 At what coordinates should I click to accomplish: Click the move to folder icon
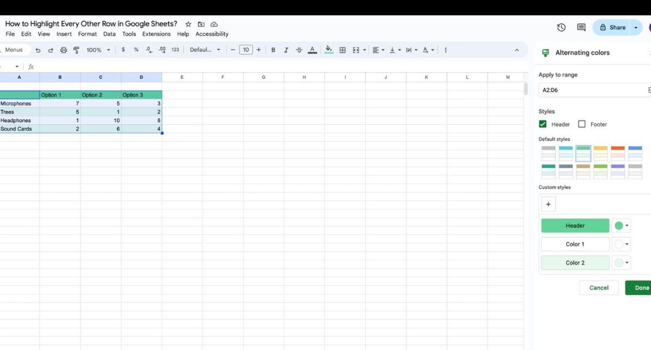click(x=201, y=24)
